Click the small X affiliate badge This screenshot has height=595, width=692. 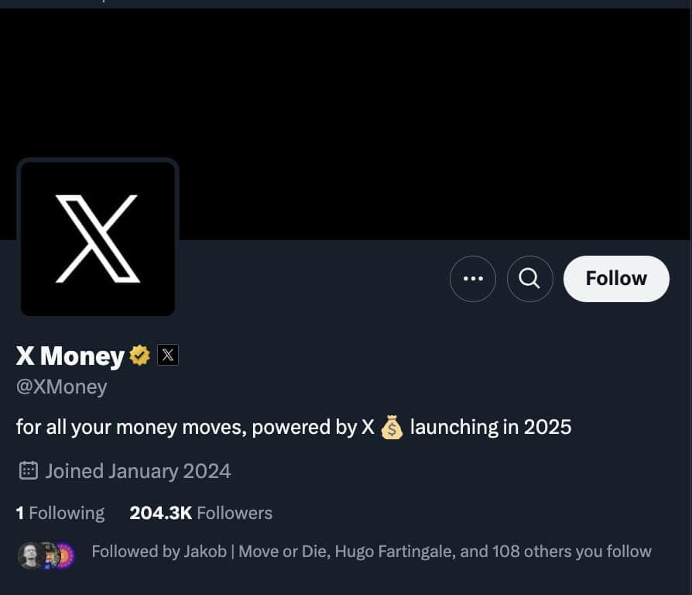click(x=168, y=356)
